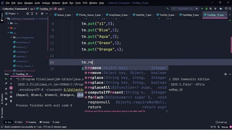This screenshot has height=130, width=232.
Task: Click Next Tip link in completion popup
Action: point(142,111)
